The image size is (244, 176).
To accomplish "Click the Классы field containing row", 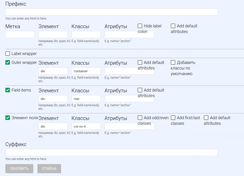I will tap(86, 99).
